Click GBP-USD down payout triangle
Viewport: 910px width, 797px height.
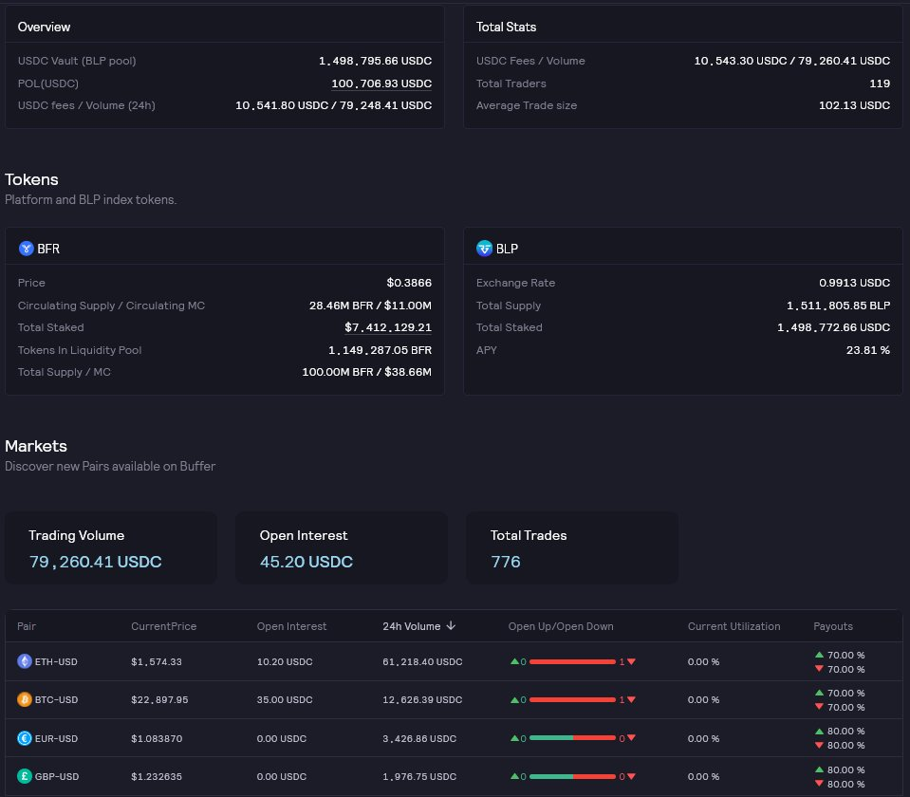click(820, 784)
